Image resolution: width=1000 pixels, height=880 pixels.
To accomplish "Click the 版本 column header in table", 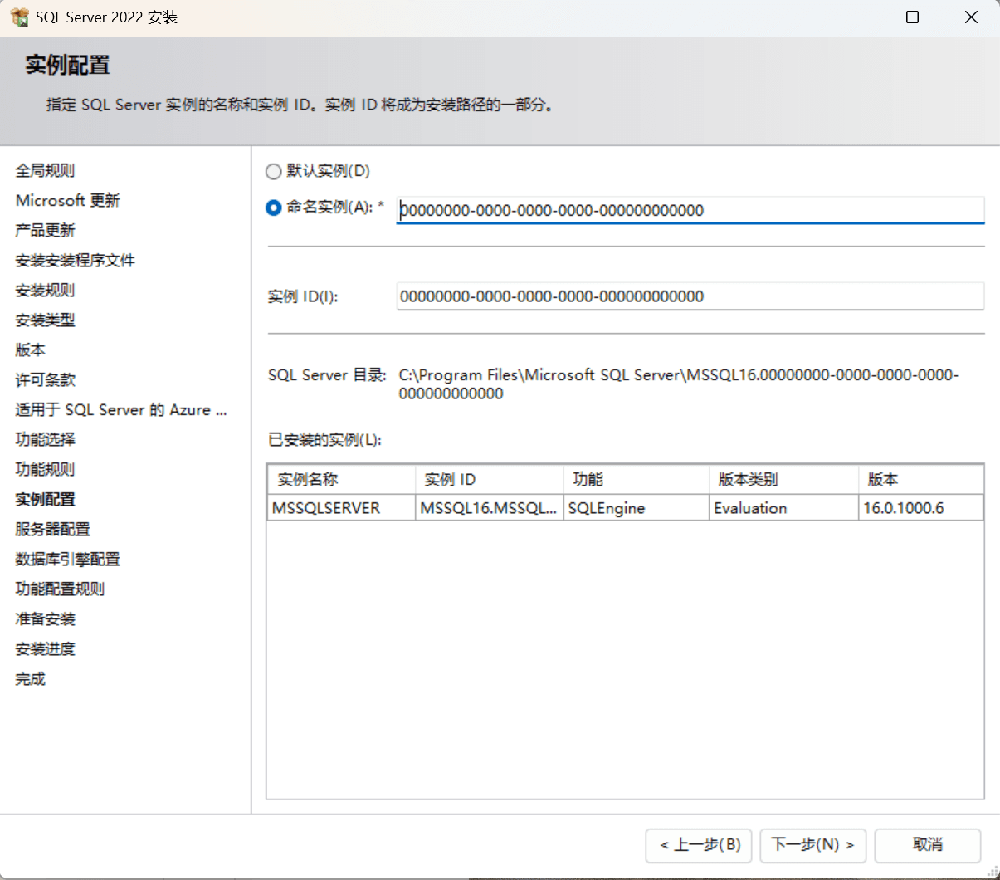I will pyautogui.click(x=921, y=479).
